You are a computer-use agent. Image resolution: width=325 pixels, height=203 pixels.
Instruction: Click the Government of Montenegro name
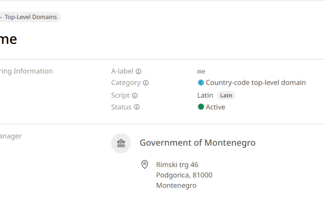pos(197,143)
